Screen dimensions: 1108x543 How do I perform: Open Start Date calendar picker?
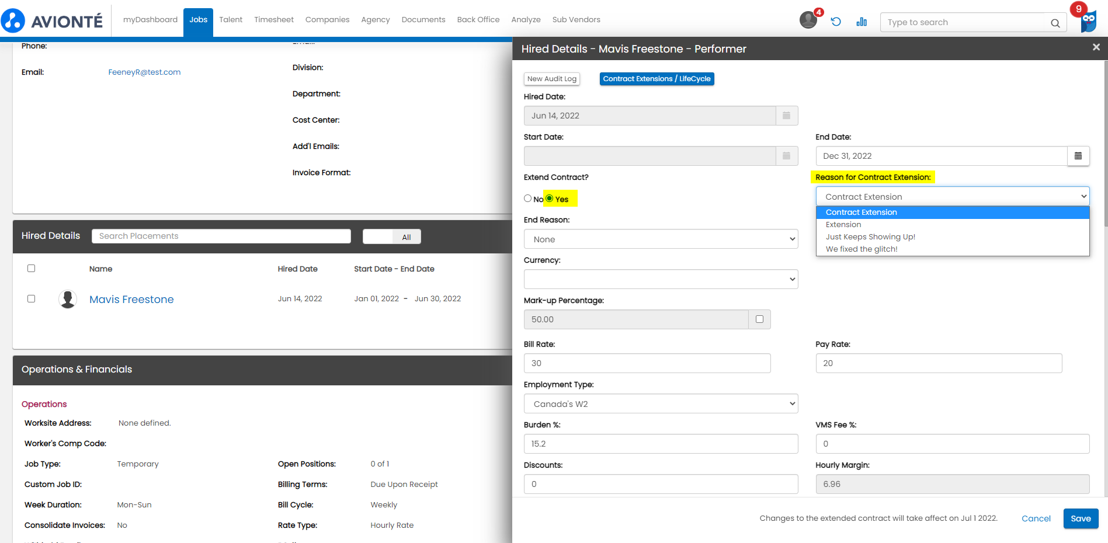(x=787, y=156)
